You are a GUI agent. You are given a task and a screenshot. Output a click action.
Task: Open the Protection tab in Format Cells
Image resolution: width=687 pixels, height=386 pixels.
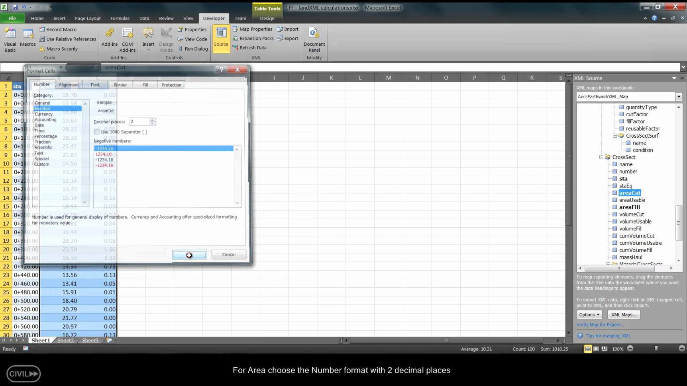pos(171,84)
